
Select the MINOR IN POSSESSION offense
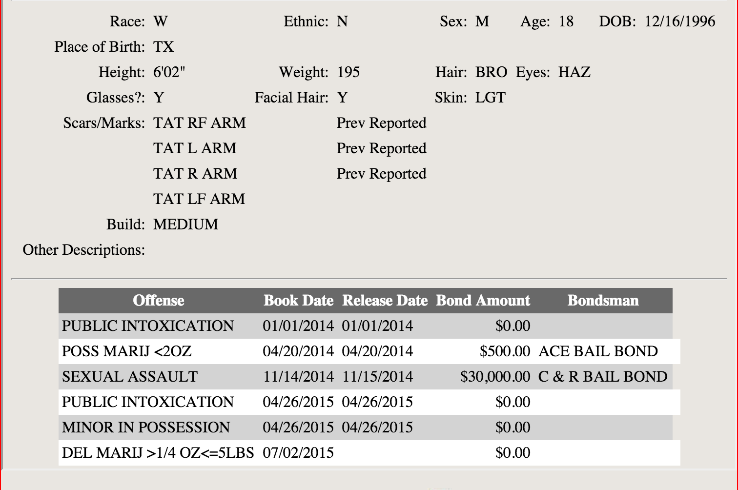coord(146,428)
